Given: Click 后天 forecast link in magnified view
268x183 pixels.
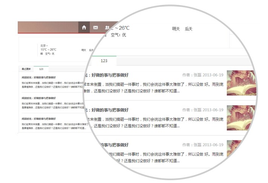Looking at the screenshot, I should (189, 29).
